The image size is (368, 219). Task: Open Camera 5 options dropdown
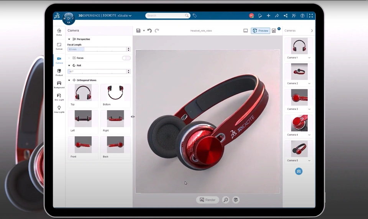(309, 161)
